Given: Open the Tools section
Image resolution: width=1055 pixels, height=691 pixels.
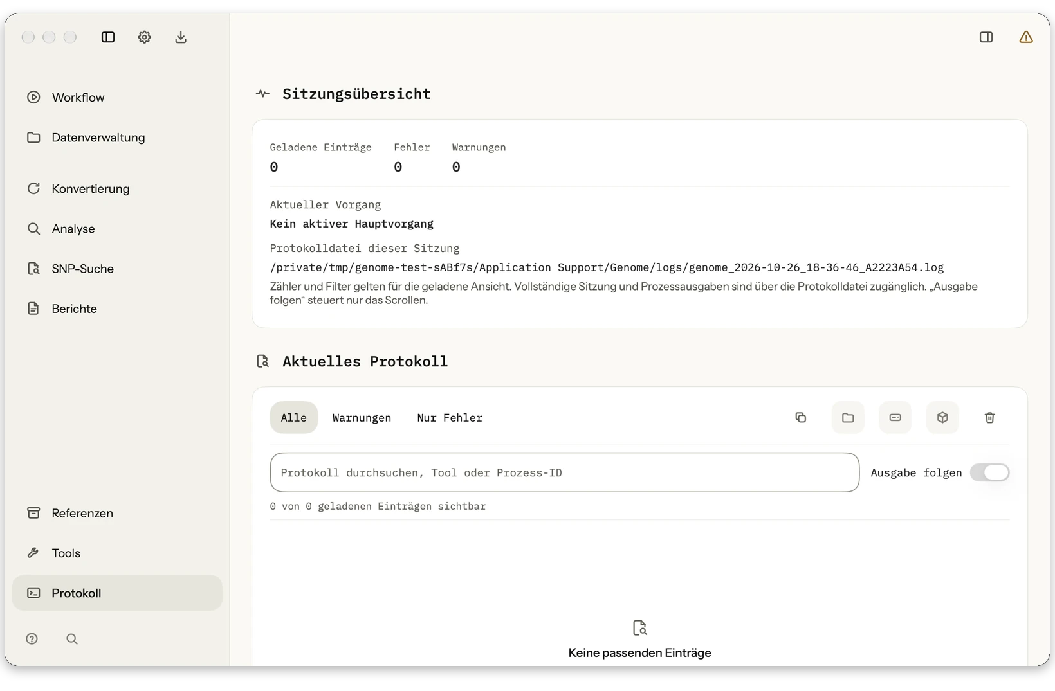Looking at the screenshot, I should [117, 553].
